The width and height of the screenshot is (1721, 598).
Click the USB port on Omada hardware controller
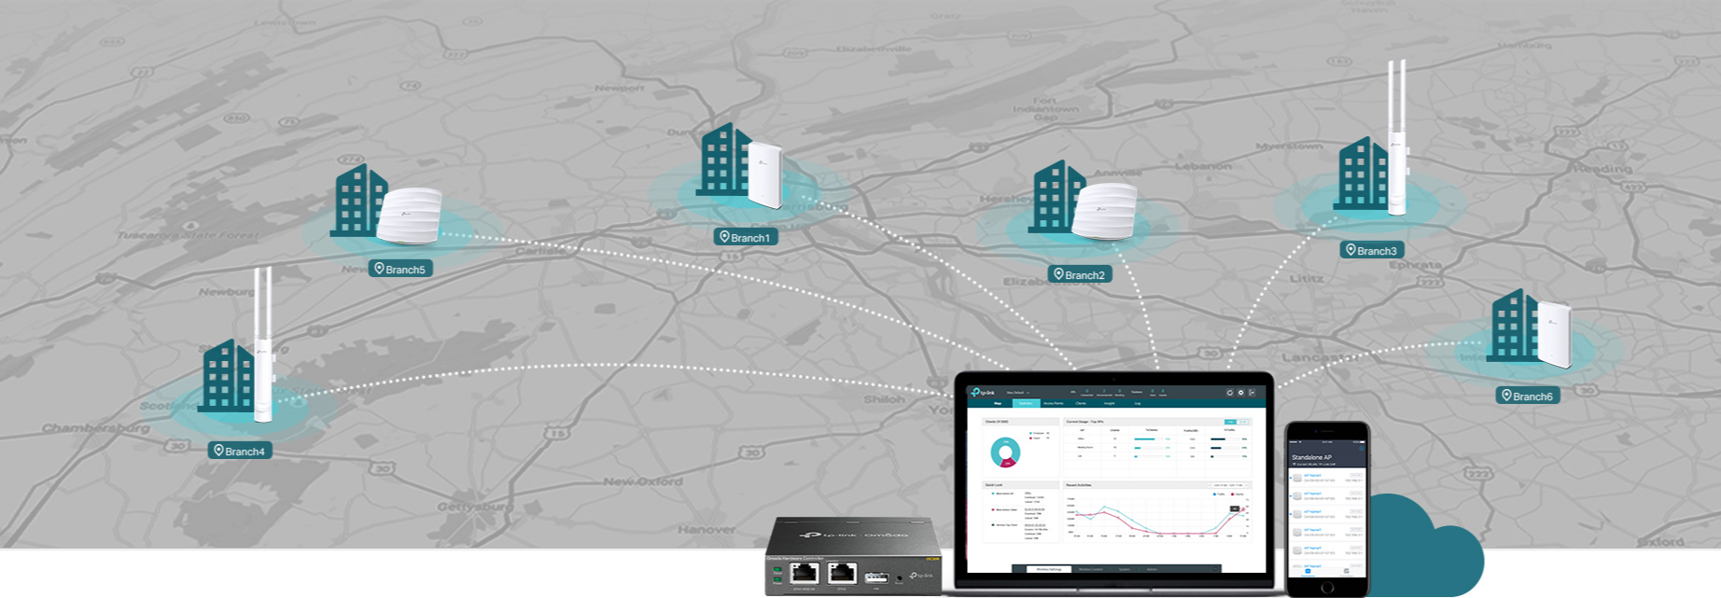pyautogui.click(x=876, y=579)
